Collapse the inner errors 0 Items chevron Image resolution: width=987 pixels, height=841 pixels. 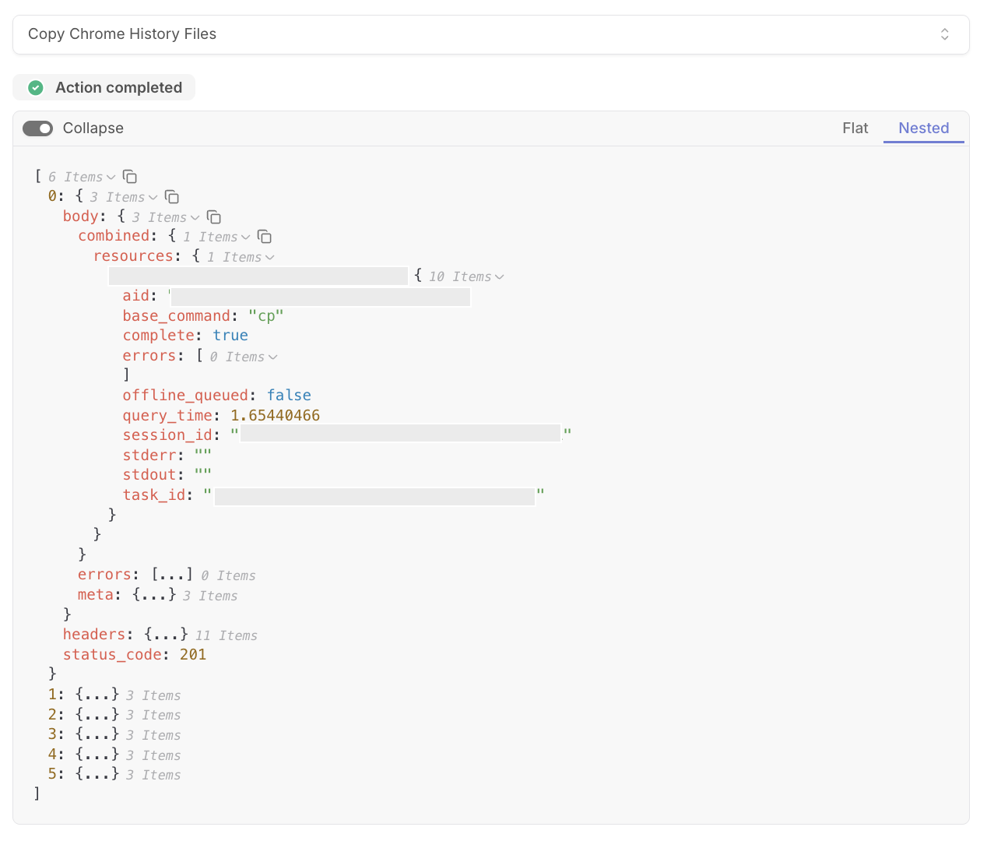pyautogui.click(x=272, y=357)
